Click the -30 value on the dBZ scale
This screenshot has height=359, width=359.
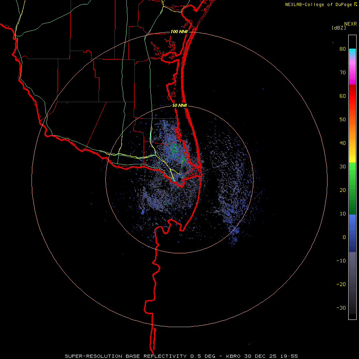point(341,308)
